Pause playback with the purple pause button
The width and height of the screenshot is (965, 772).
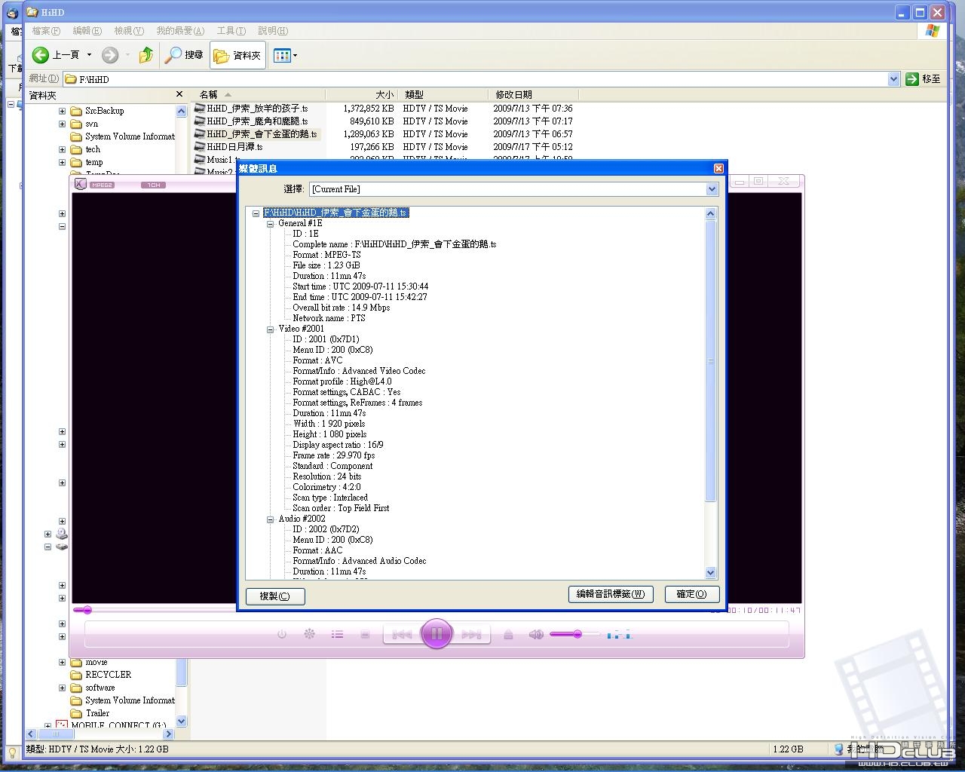tap(437, 633)
